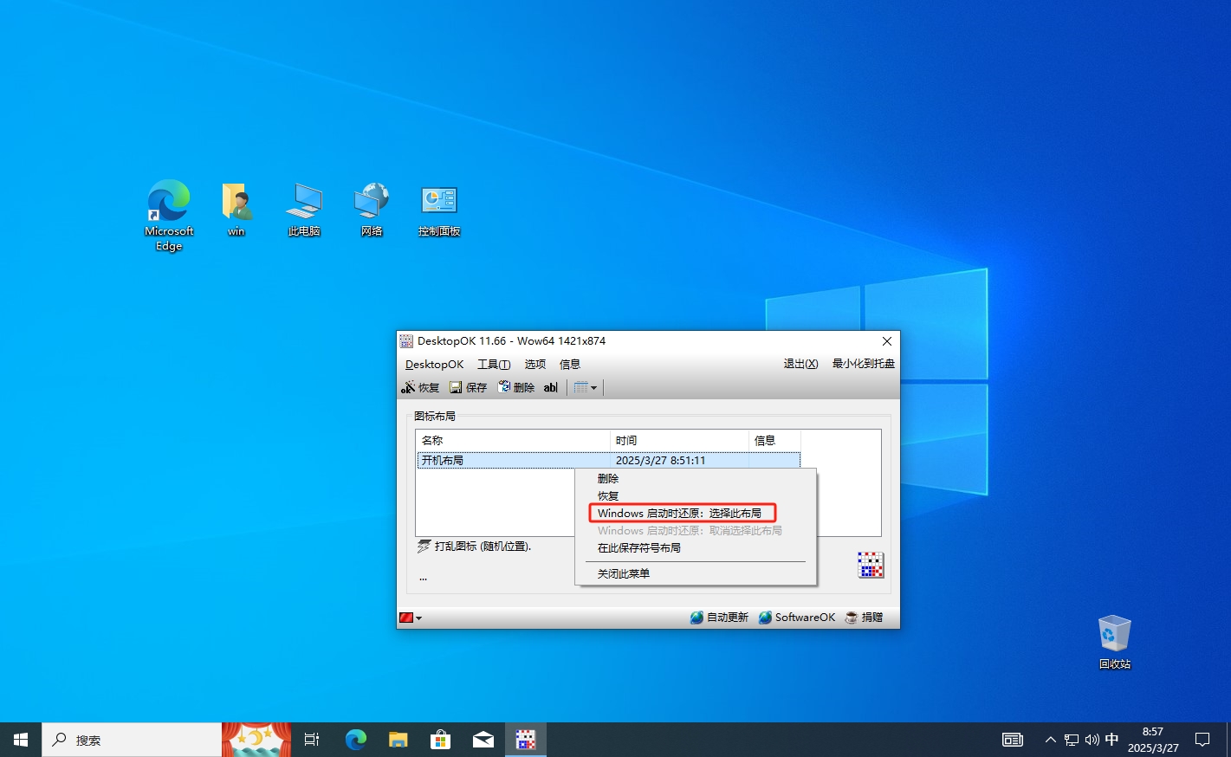Show hidden system tray icons chevron
Image resolution: width=1231 pixels, height=757 pixels.
coord(1050,740)
